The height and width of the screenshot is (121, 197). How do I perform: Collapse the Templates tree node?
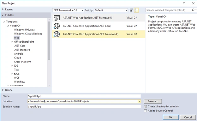click(x=4, y=22)
